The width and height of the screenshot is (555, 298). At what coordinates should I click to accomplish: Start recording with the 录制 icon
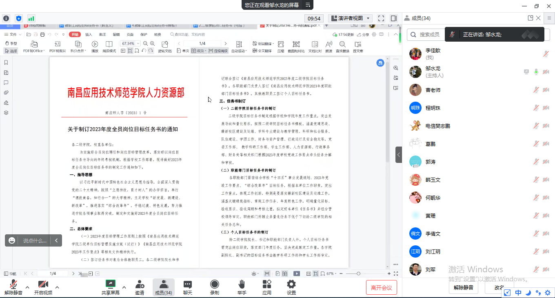(214, 287)
